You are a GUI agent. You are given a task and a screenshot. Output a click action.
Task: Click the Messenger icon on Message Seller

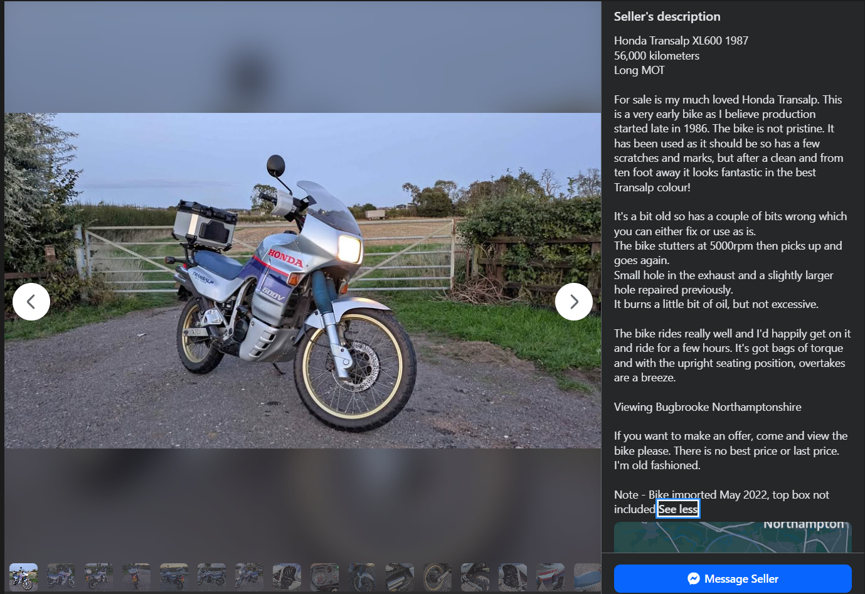(x=693, y=578)
